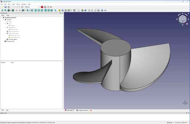
Task: Select Blade arrangement in the tree
Action: [x=14, y=31]
